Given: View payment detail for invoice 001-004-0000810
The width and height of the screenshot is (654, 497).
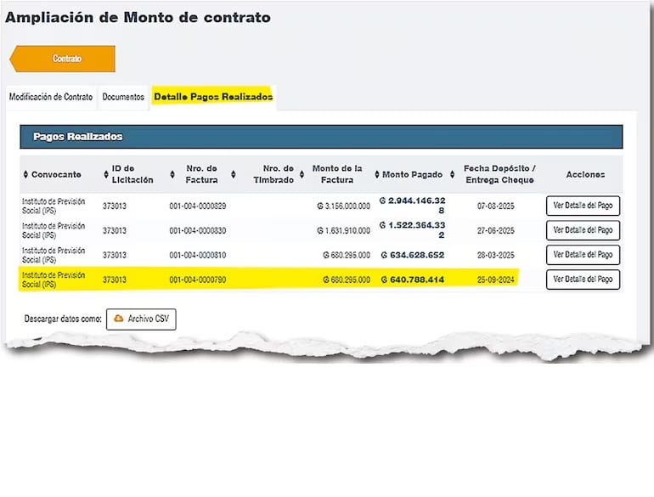Looking at the screenshot, I should tap(583, 255).
